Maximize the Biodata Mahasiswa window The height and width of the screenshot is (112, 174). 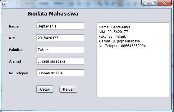tap(154, 3)
